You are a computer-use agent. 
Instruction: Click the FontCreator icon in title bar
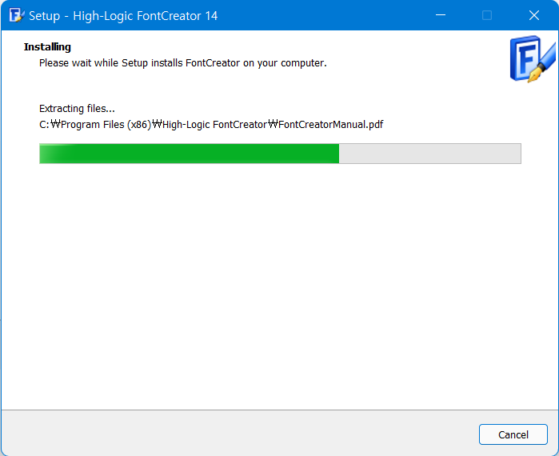(x=17, y=15)
